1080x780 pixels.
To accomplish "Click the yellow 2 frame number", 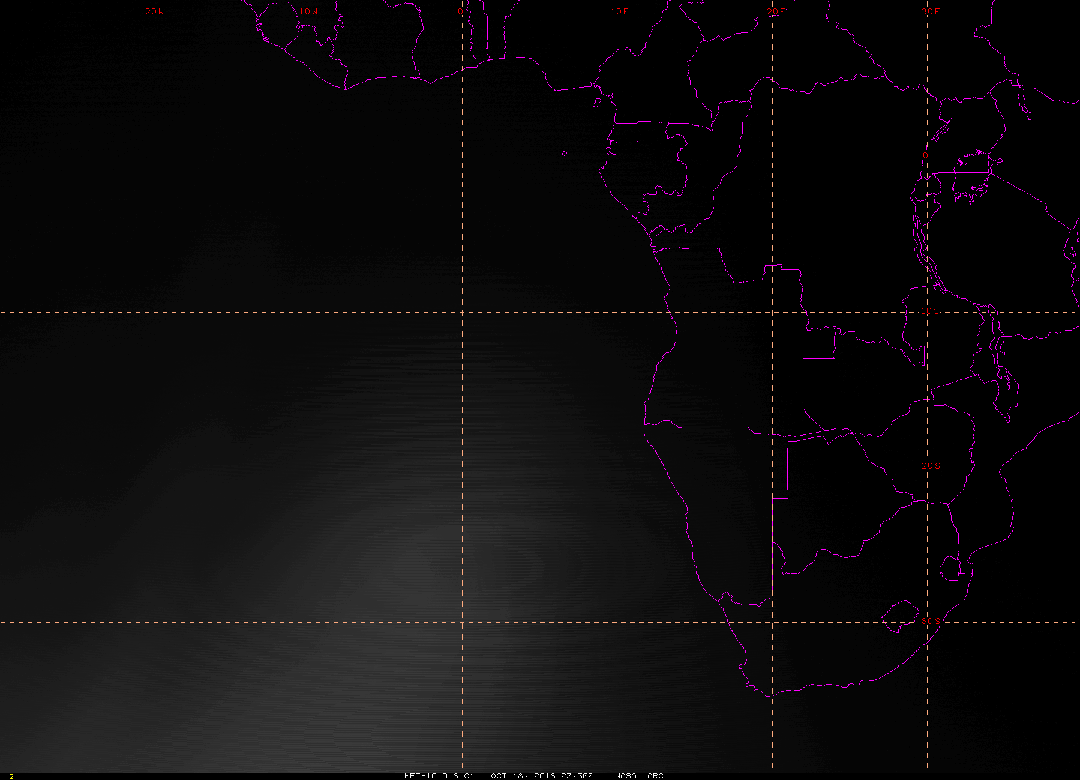I will pos(11,776).
